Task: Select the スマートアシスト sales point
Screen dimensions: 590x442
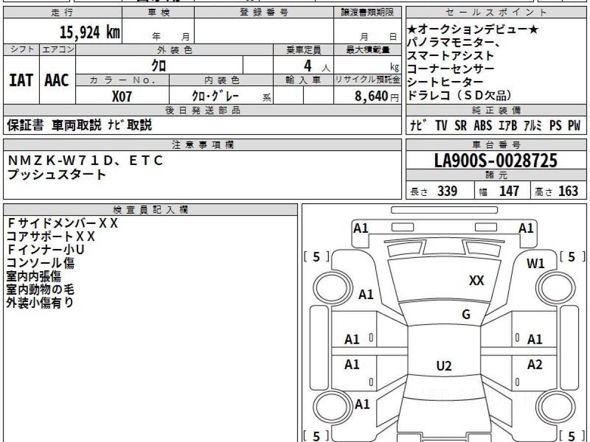Action: click(x=450, y=56)
